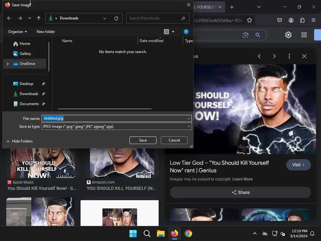The height and width of the screenshot is (241, 321).
Task: Open Documents quick access folder
Action: (x=29, y=104)
